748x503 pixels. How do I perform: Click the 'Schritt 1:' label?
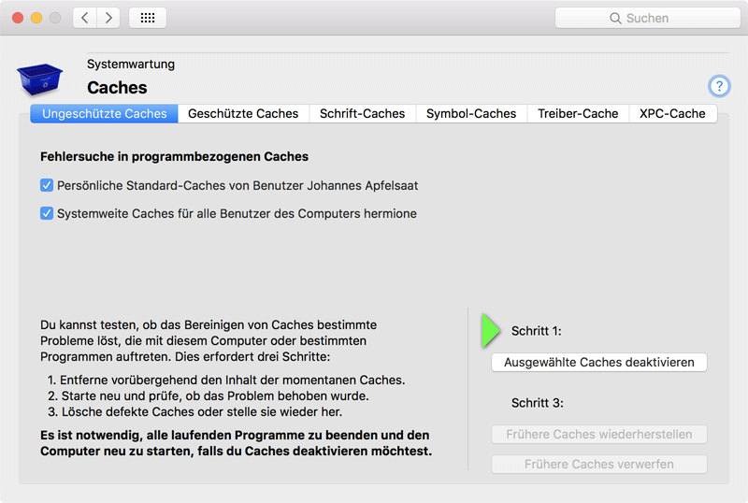pyautogui.click(x=536, y=331)
